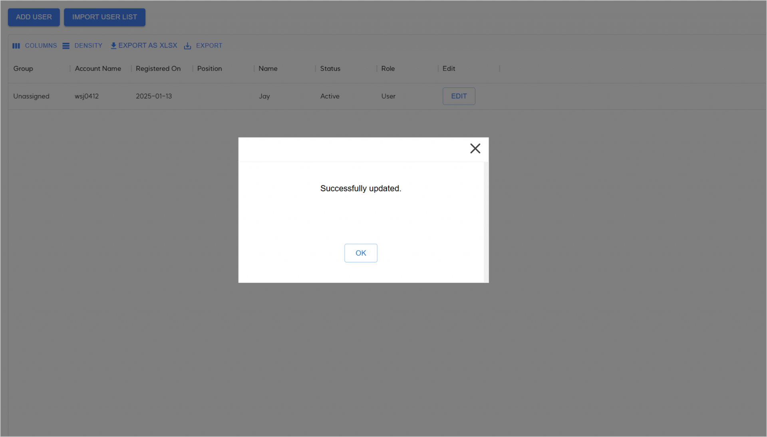Click the Columns bars icon
Viewport: 767px width, 437px height.
(x=16, y=46)
